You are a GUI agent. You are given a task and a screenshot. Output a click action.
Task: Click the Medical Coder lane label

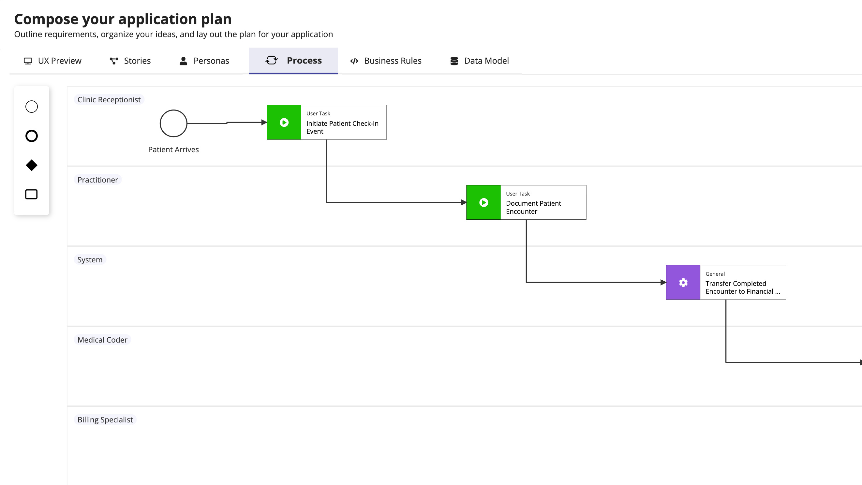click(102, 340)
